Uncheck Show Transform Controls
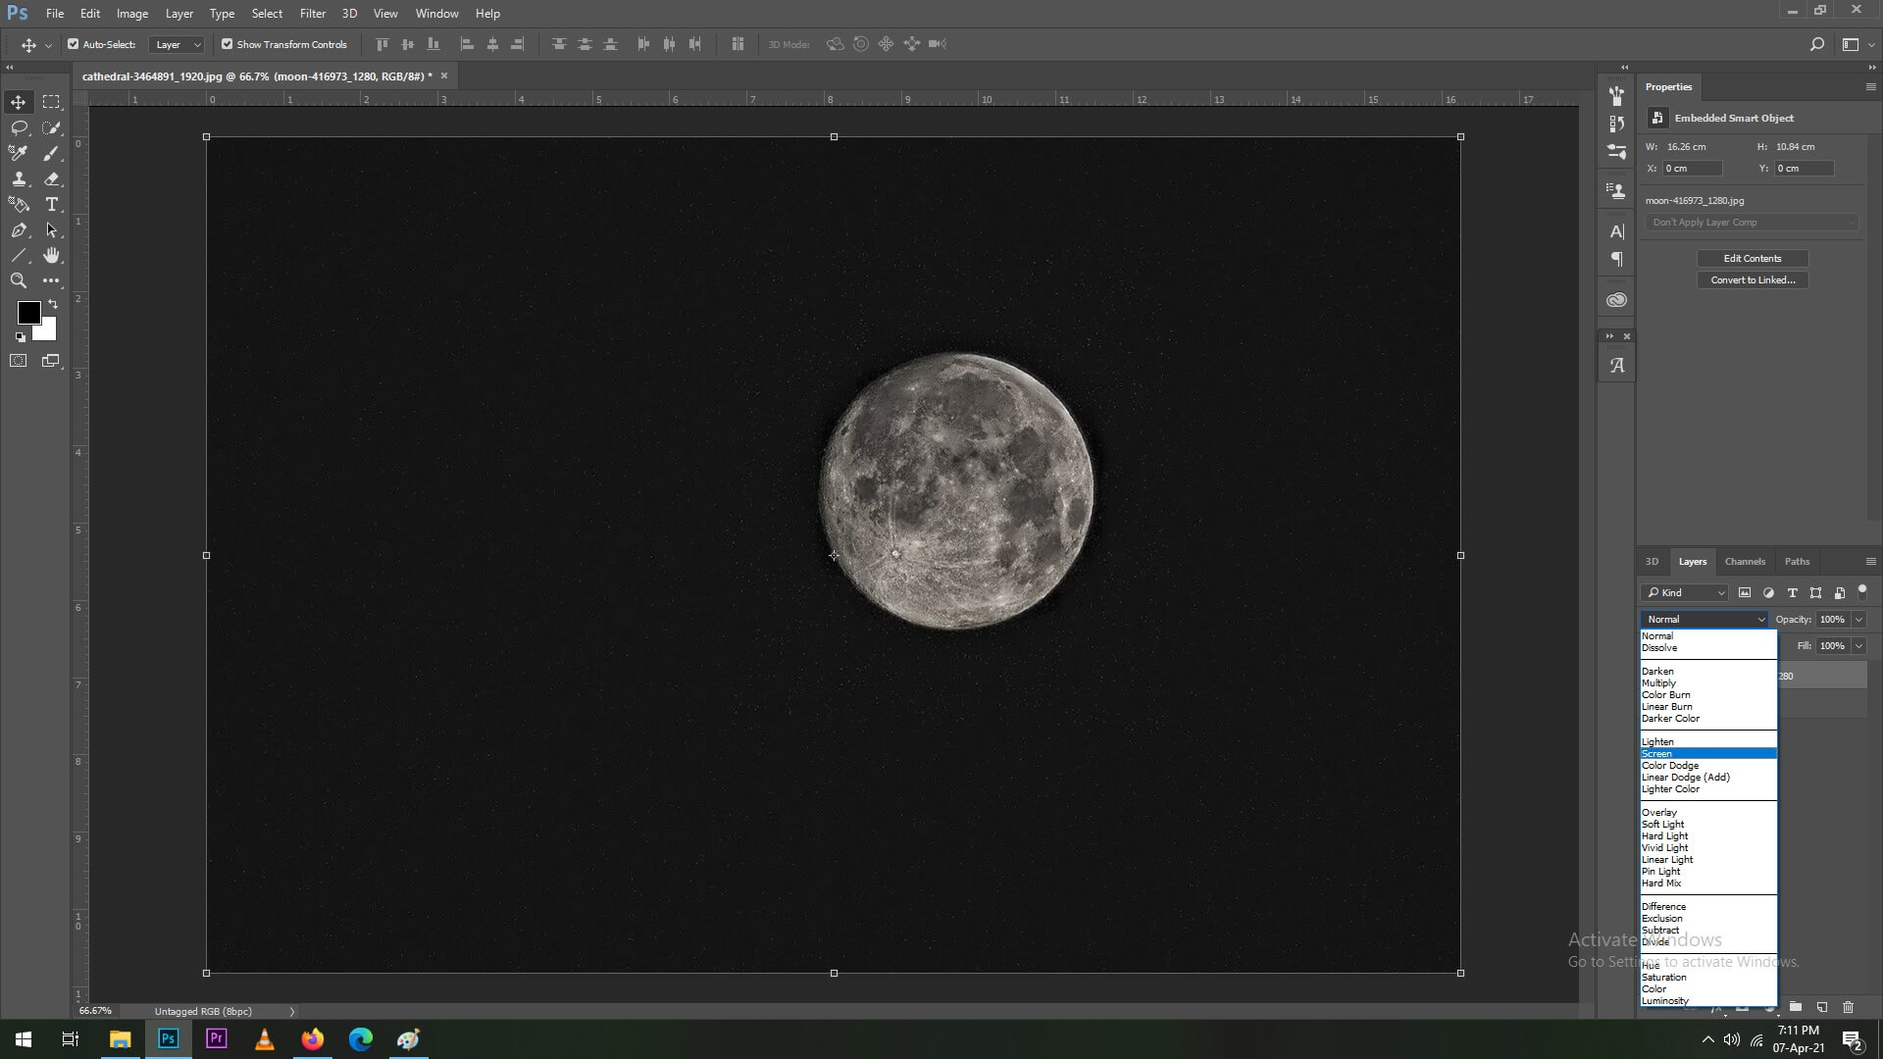Image resolution: width=1883 pixels, height=1059 pixels. 228,44
